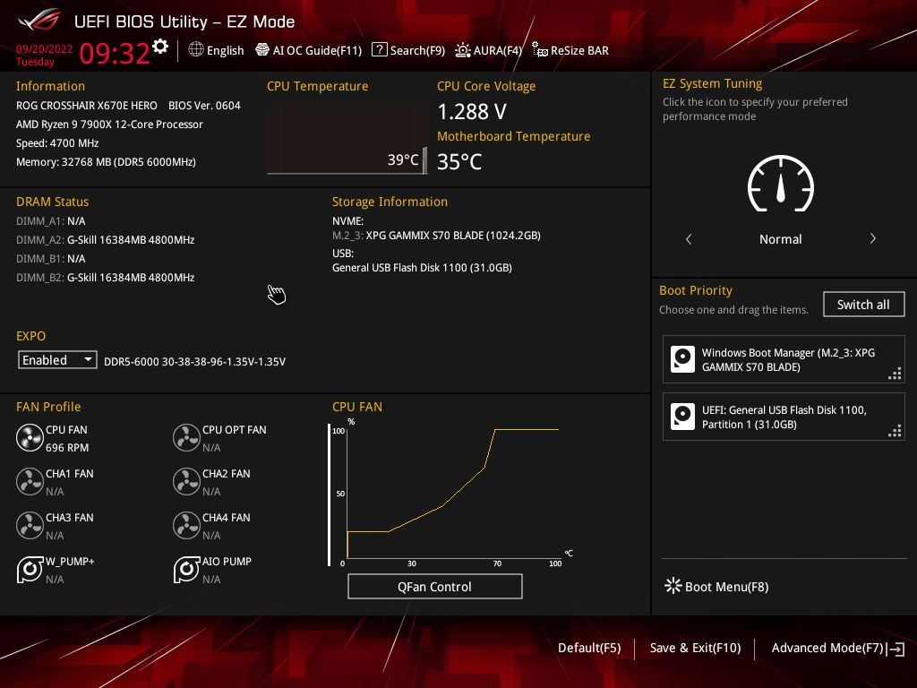Click the 09:32 clock display
The image size is (917, 688).
[115, 53]
